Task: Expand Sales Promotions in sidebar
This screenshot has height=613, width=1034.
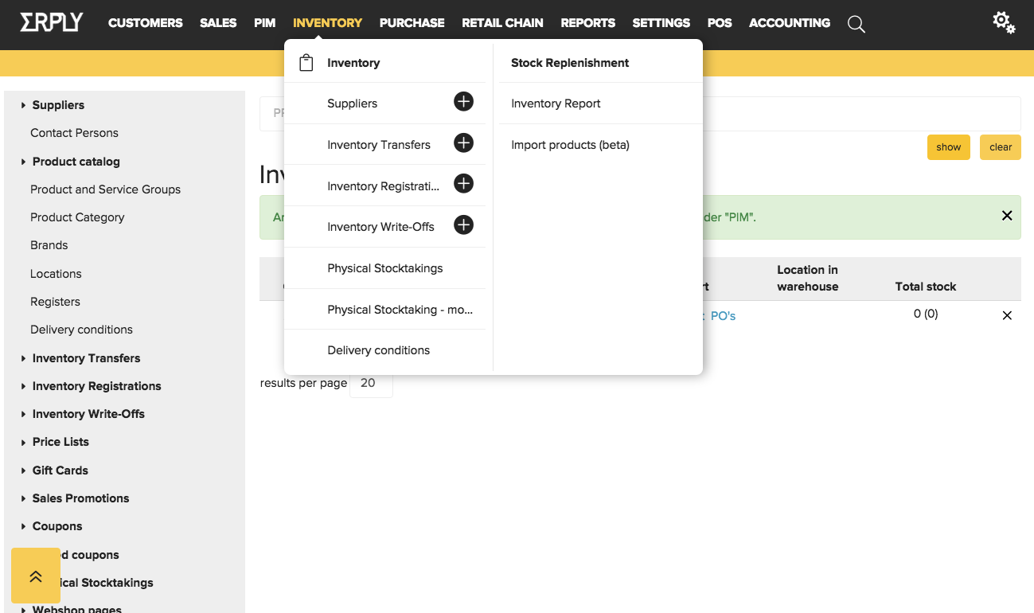Action: [x=24, y=498]
